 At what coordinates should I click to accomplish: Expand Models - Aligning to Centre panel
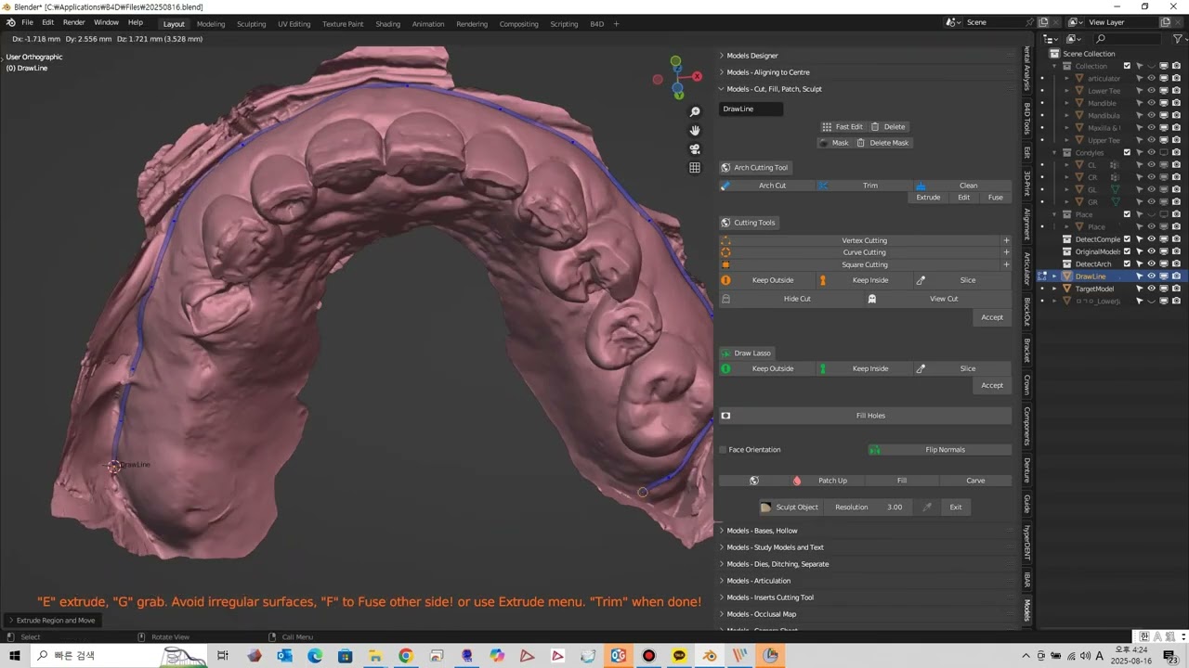768,72
